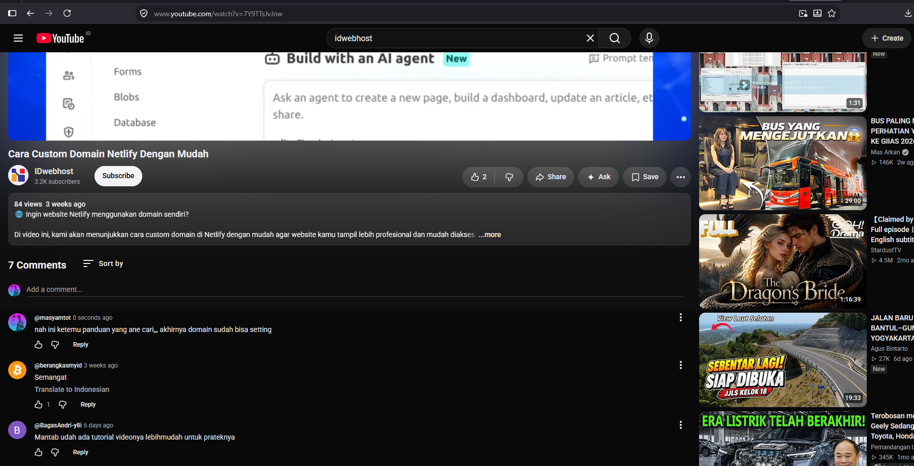
Task: Click the 0 seconds ago comment timestamp
Action: pos(92,318)
